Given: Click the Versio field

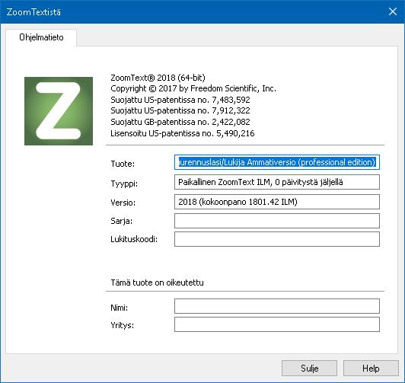Looking at the screenshot, I should 277,202.
